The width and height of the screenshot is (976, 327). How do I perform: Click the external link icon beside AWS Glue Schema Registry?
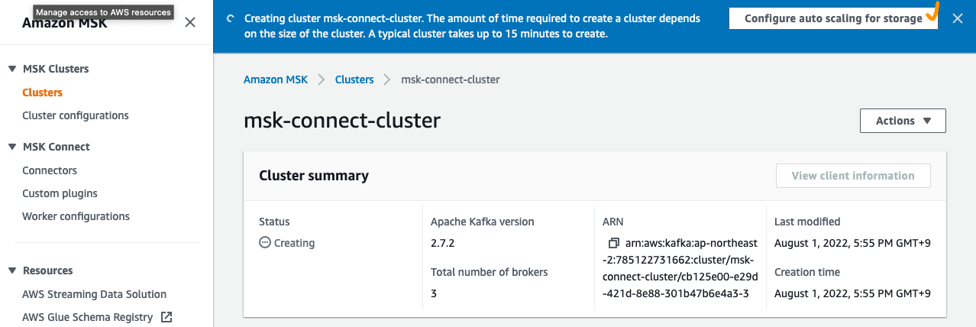[x=166, y=316]
